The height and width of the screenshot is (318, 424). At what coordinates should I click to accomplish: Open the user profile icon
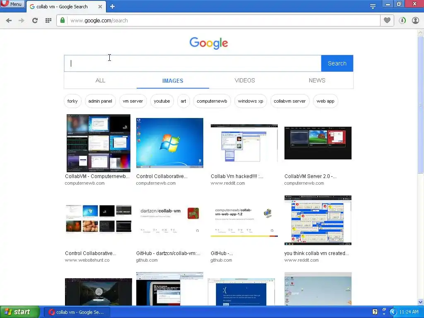[x=415, y=21]
